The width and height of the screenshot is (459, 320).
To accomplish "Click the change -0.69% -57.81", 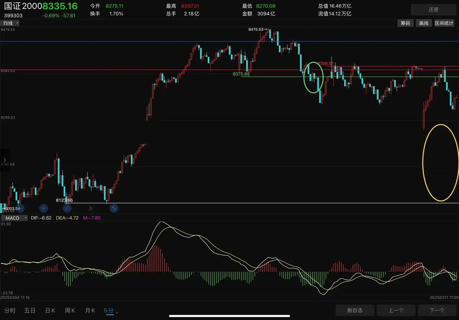I will click(59, 16).
